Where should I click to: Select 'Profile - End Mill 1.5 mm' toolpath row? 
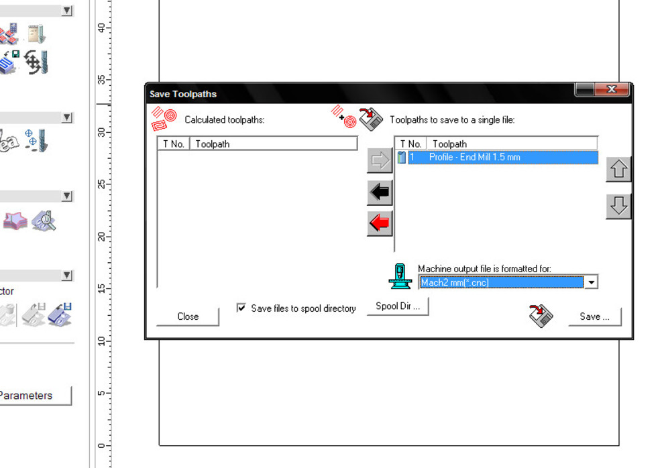503,158
